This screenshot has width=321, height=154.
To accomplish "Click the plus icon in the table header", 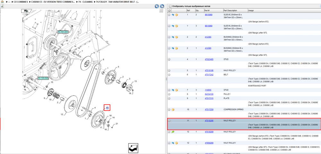I will point(169,11).
